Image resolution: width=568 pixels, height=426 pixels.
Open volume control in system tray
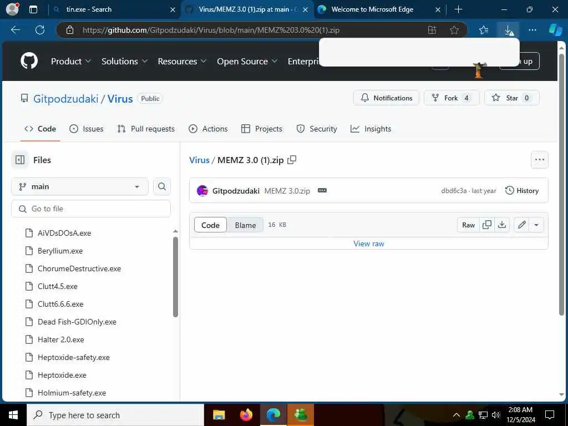pos(496,415)
